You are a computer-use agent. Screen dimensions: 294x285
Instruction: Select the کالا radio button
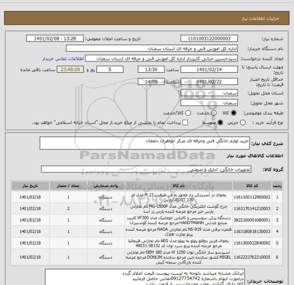[234, 113]
